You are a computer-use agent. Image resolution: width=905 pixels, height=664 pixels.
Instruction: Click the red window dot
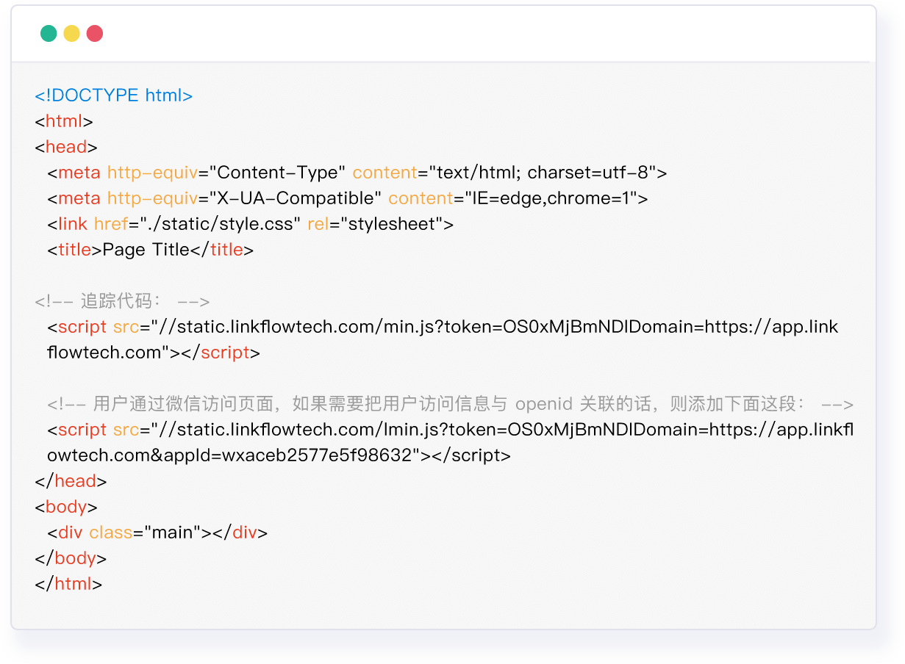[x=95, y=33]
